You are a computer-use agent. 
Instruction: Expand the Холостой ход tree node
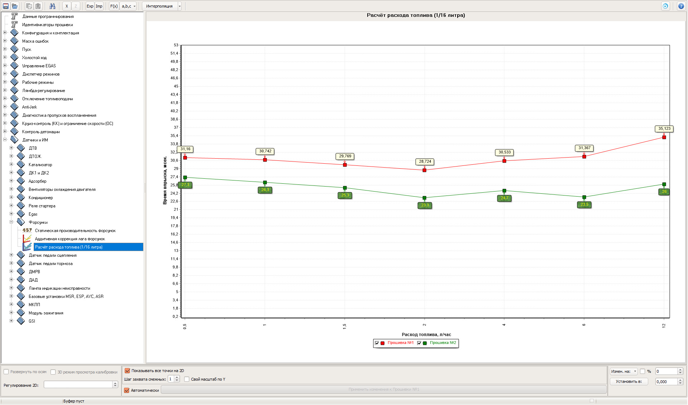tap(5, 57)
